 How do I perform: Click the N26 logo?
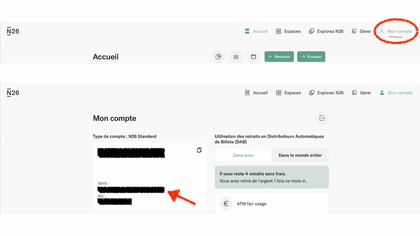(x=13, y=31)
